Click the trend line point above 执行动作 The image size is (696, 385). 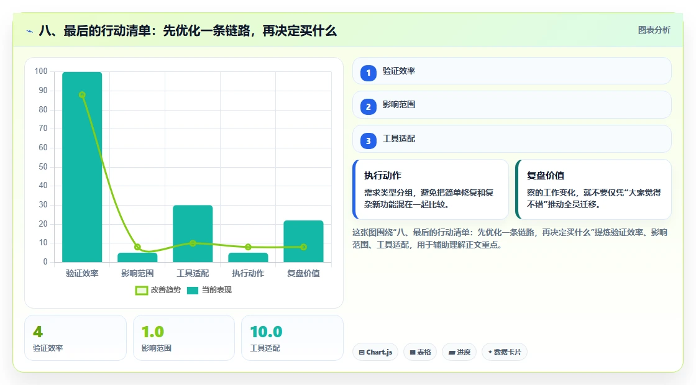(x=248, y=247)
